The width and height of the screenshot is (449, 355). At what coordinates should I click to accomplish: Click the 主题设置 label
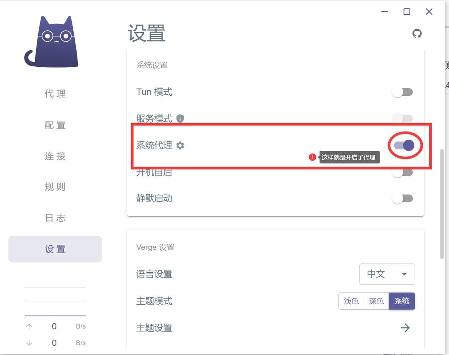click(x=154, y=328)
